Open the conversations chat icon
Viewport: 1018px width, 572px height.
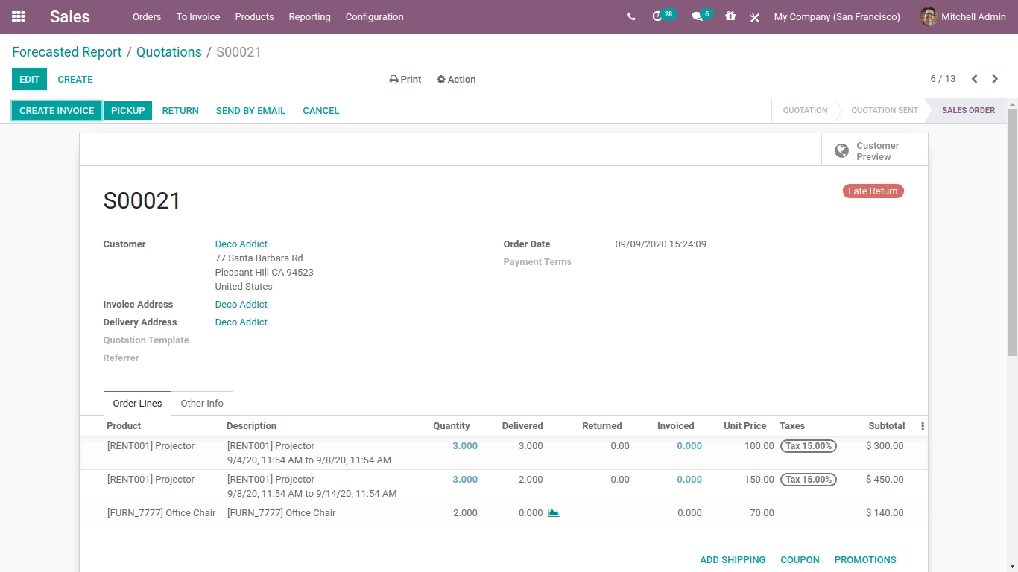point(698,16)
